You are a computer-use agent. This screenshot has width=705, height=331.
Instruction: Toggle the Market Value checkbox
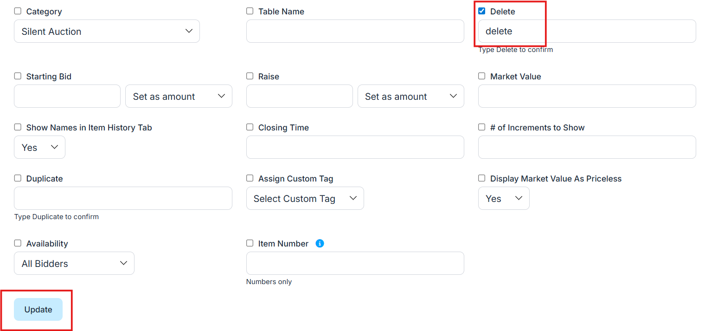click(x=482, y=76)
